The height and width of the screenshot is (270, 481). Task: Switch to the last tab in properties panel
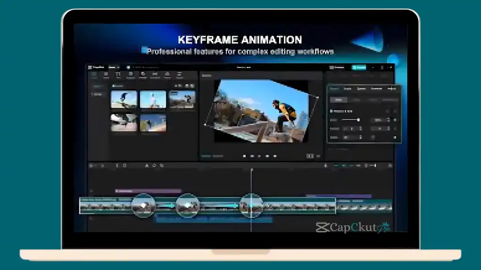click(x=391, y=89)
